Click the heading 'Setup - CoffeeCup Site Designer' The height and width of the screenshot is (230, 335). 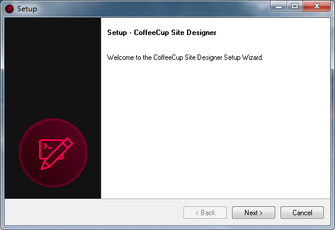point(162,33)
